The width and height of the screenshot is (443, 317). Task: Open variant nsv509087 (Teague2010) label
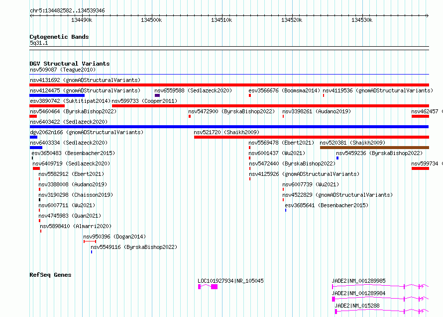click(63, 70)
